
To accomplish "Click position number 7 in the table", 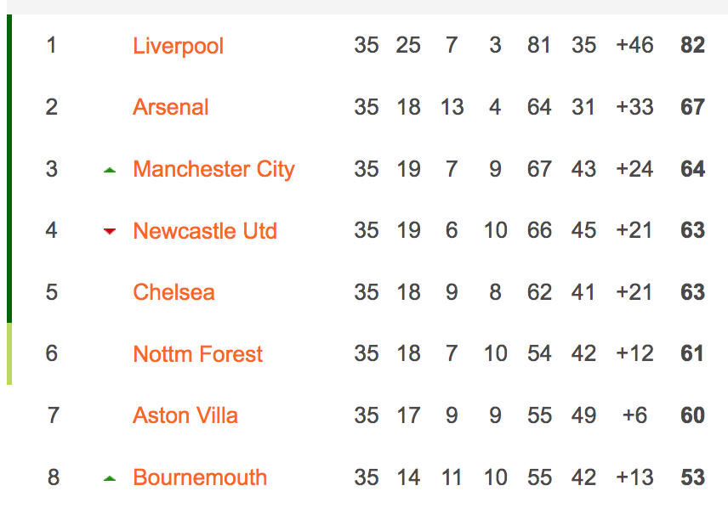I will pos(54,415).
